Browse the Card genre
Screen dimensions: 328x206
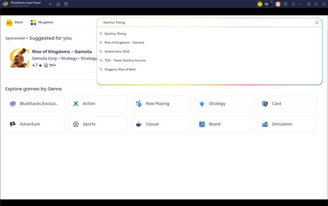pos(287,103)
